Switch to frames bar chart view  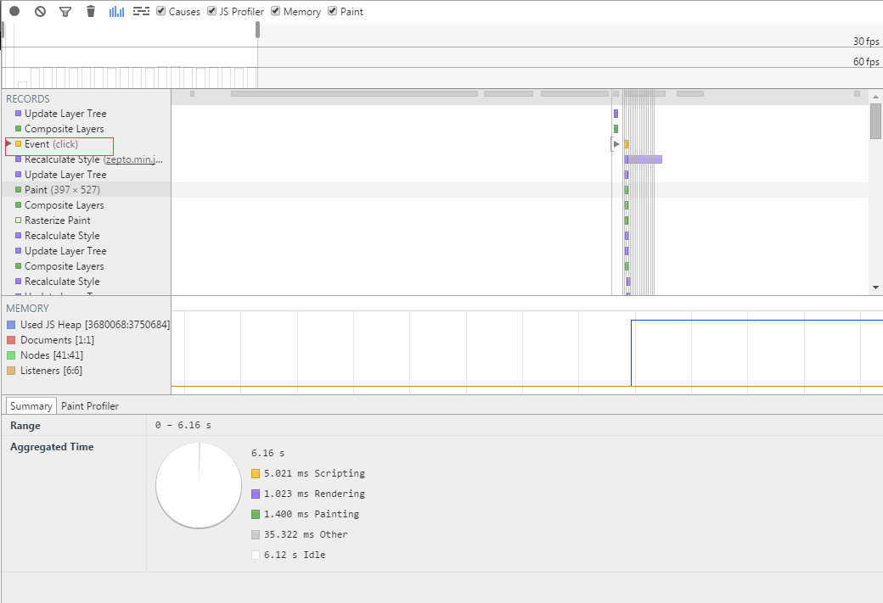click(117, 12)
